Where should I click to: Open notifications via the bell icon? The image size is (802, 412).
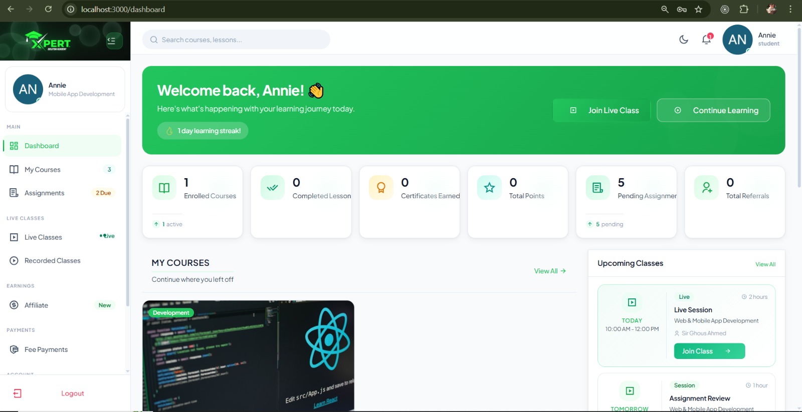coord(707,39)
